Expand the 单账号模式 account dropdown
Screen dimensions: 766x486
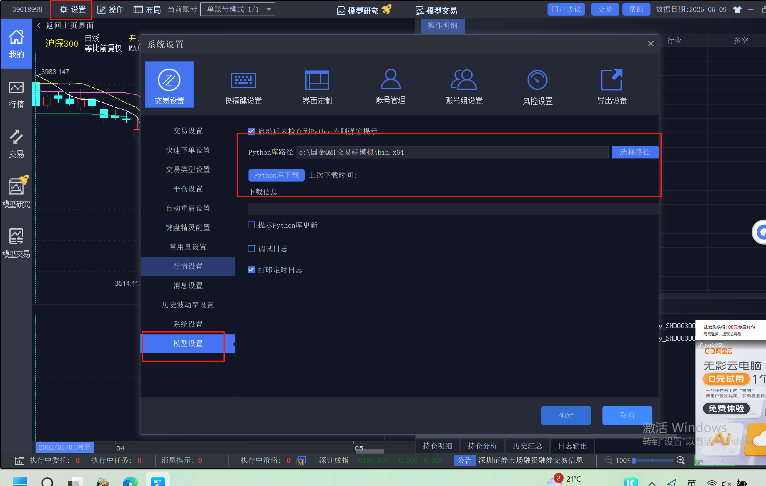point(269,9)
